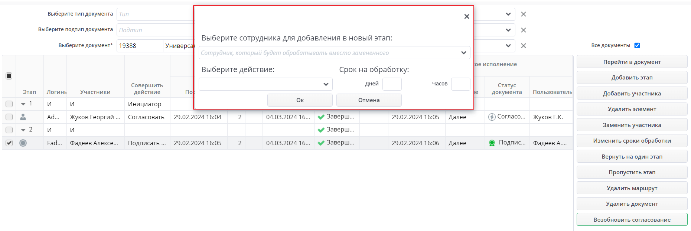
Task: Click Возобновить согласование button
Action: [632, 220]
